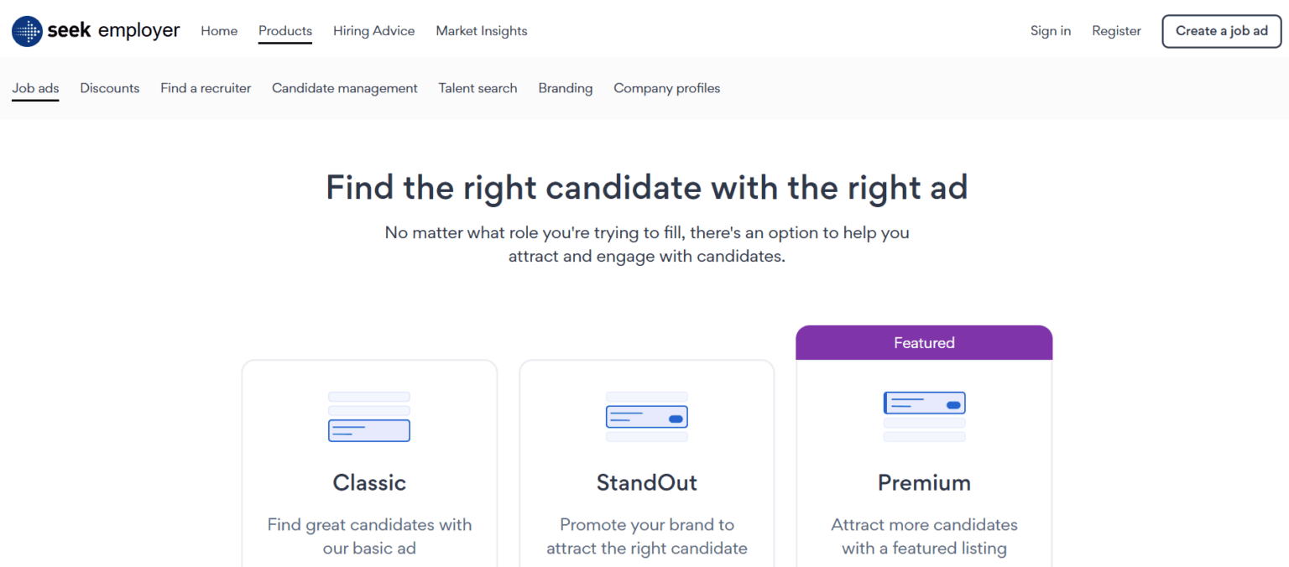View the Company profiles tab
The image size is (1289, 567).
click(x=666, y=88)
